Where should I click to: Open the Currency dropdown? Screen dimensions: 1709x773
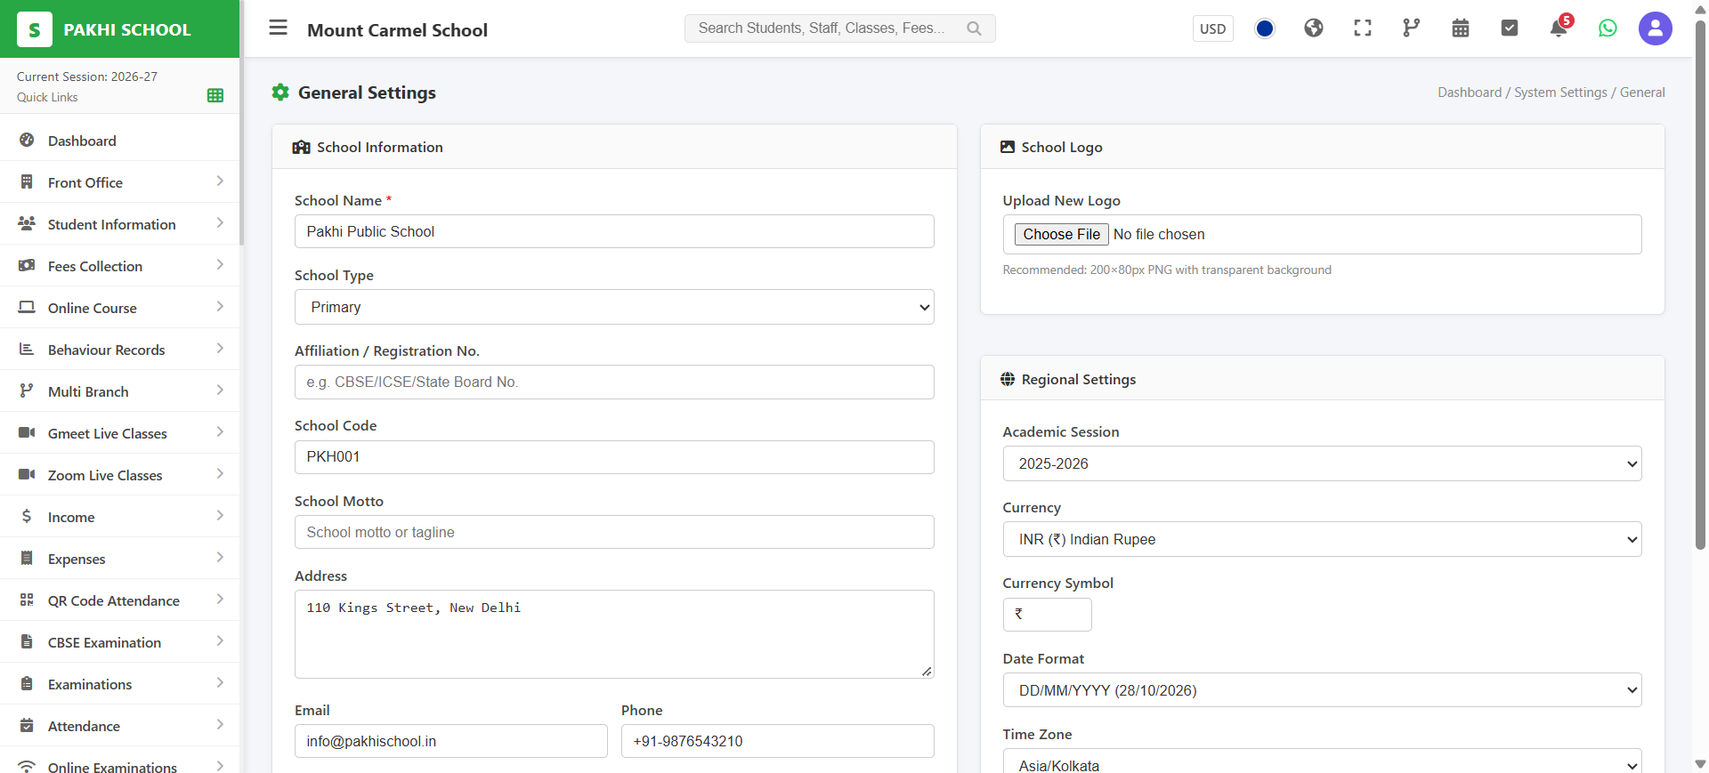(1322, 539)
